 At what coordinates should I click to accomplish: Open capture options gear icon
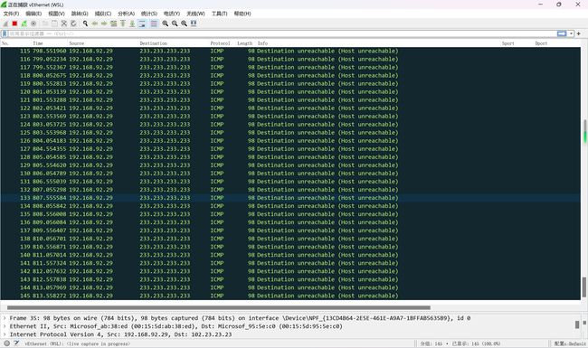(x=33, y=24)
